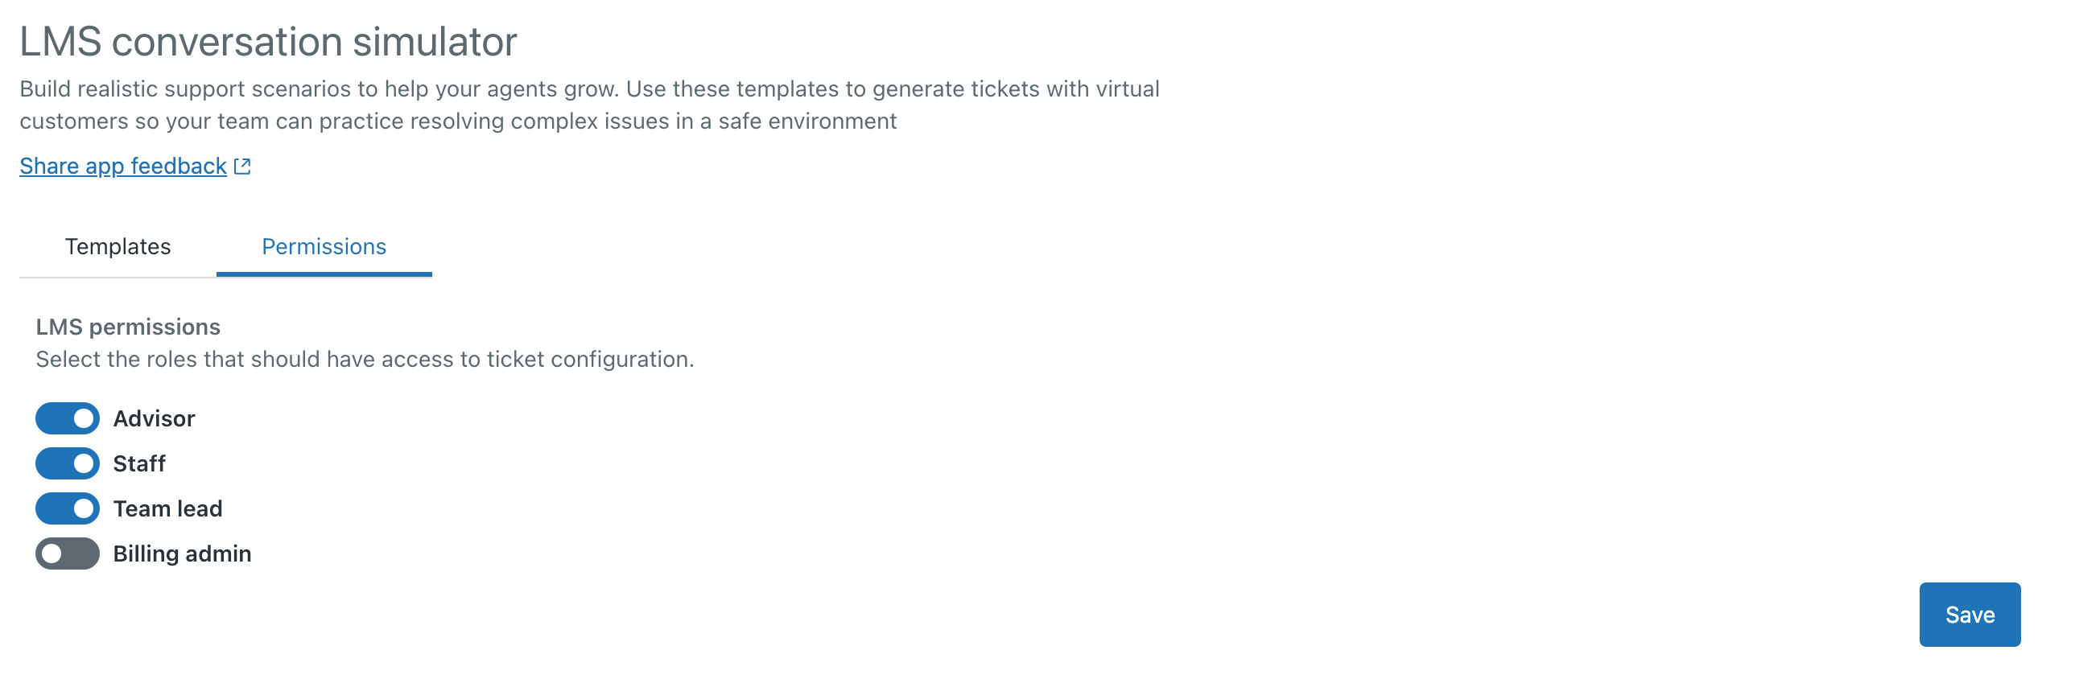2075x679 pixels.
Task: Enable the Billing admin toggle
Action: click(x=68, y=554)
